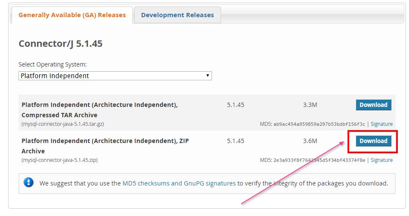Image resolution: width=409 pixels, height=216 pixels.
Task: Follow the MD5 checksums and GnuPG signatures link
Action: [179, 183]
